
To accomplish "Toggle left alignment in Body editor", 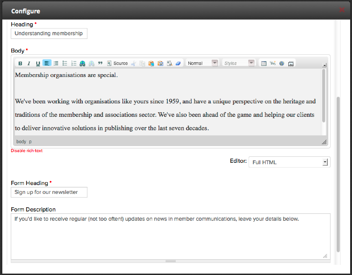I will (47, 64).
